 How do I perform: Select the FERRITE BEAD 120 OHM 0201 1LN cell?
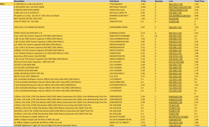(x=61, y=33)
